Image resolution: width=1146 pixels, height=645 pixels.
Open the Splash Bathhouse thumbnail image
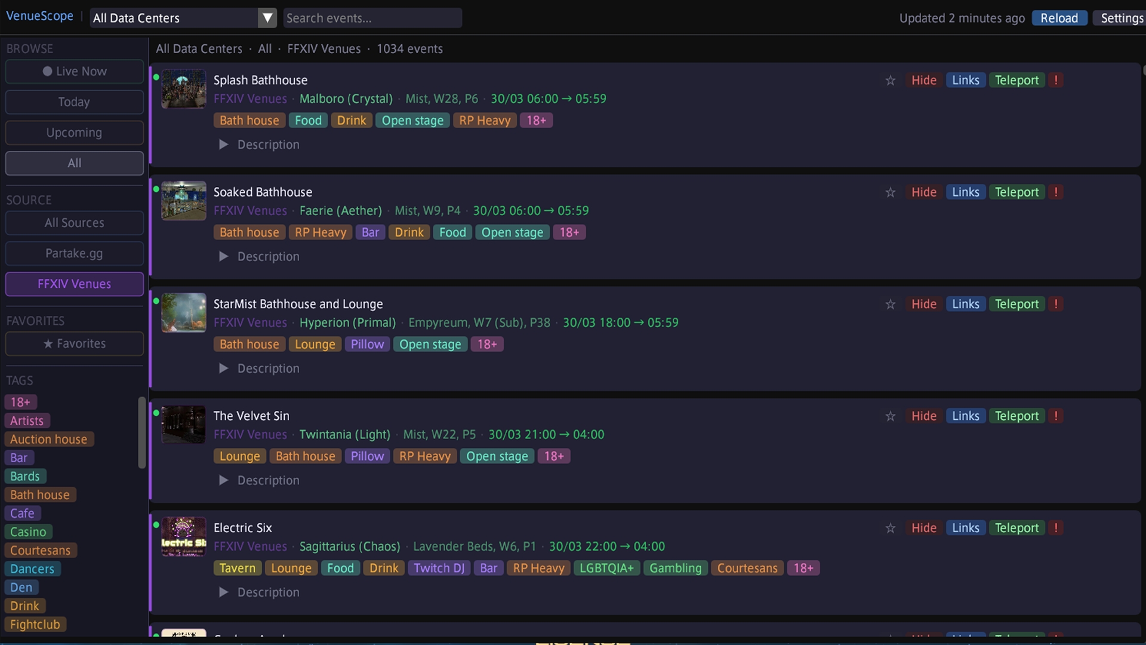[184, 89]
